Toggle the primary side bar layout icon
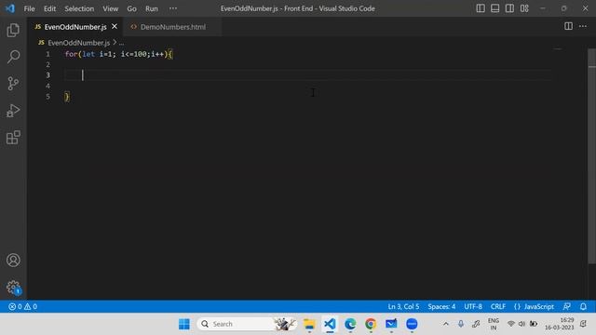The image size is (596, 335). [481, 8]
